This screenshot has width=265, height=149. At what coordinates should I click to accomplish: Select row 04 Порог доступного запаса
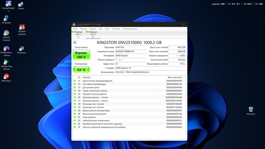point(128,91)
